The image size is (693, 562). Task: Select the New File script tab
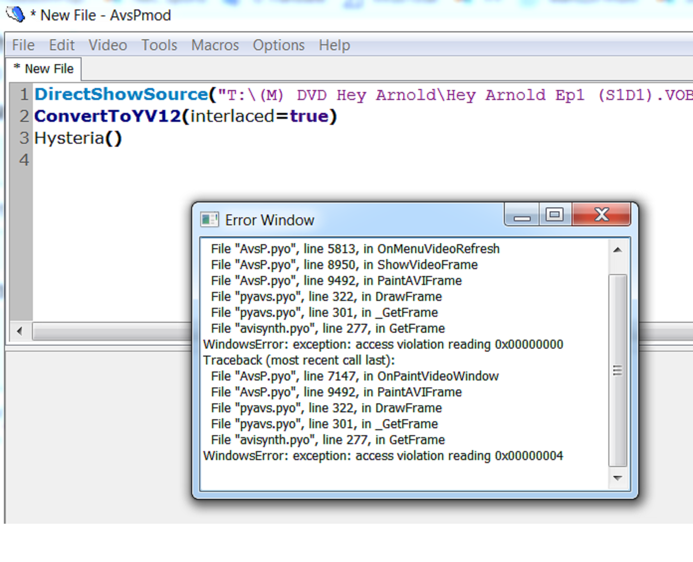pos(44,69)
